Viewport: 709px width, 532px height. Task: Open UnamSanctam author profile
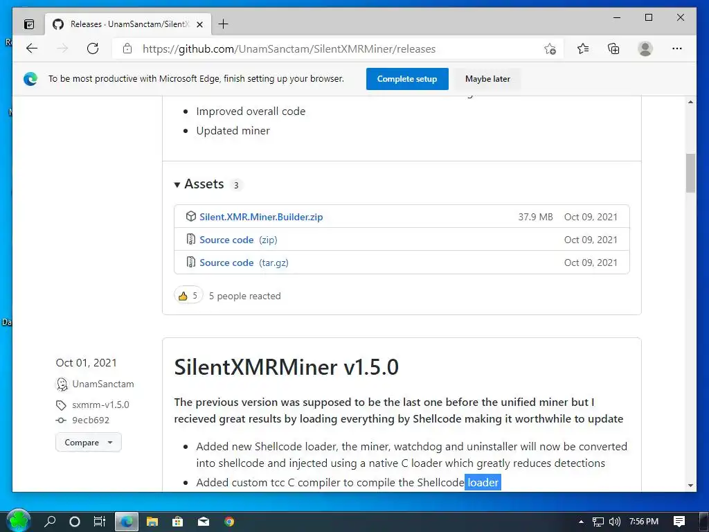click(x=103, y=384)
